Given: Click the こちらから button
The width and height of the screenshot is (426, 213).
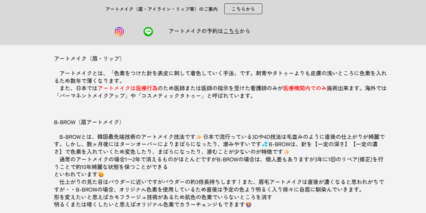Looking at the screenshot, I should tap(243, 9).
